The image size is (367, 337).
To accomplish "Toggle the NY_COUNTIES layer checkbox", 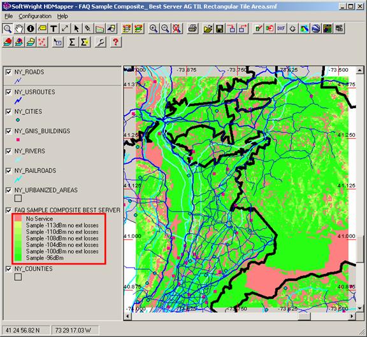I will [8, 269].
